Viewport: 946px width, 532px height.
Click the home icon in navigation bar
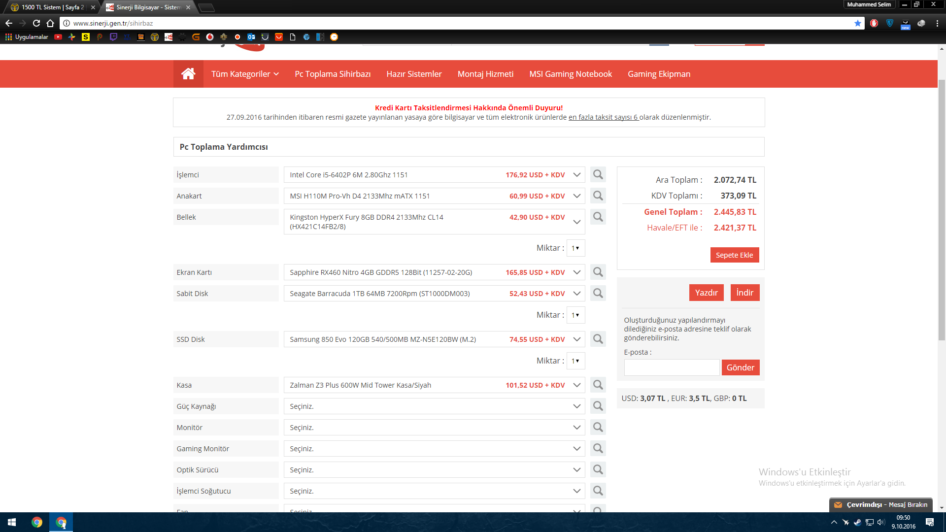click(188, 74)
